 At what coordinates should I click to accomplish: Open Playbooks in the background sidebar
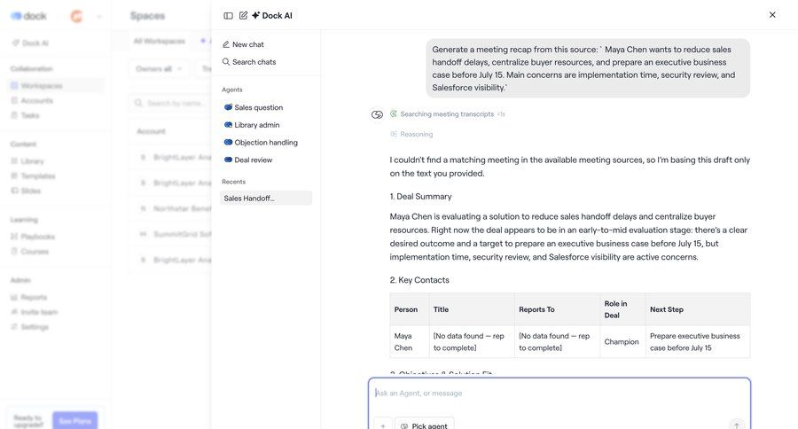coord(33,237)
